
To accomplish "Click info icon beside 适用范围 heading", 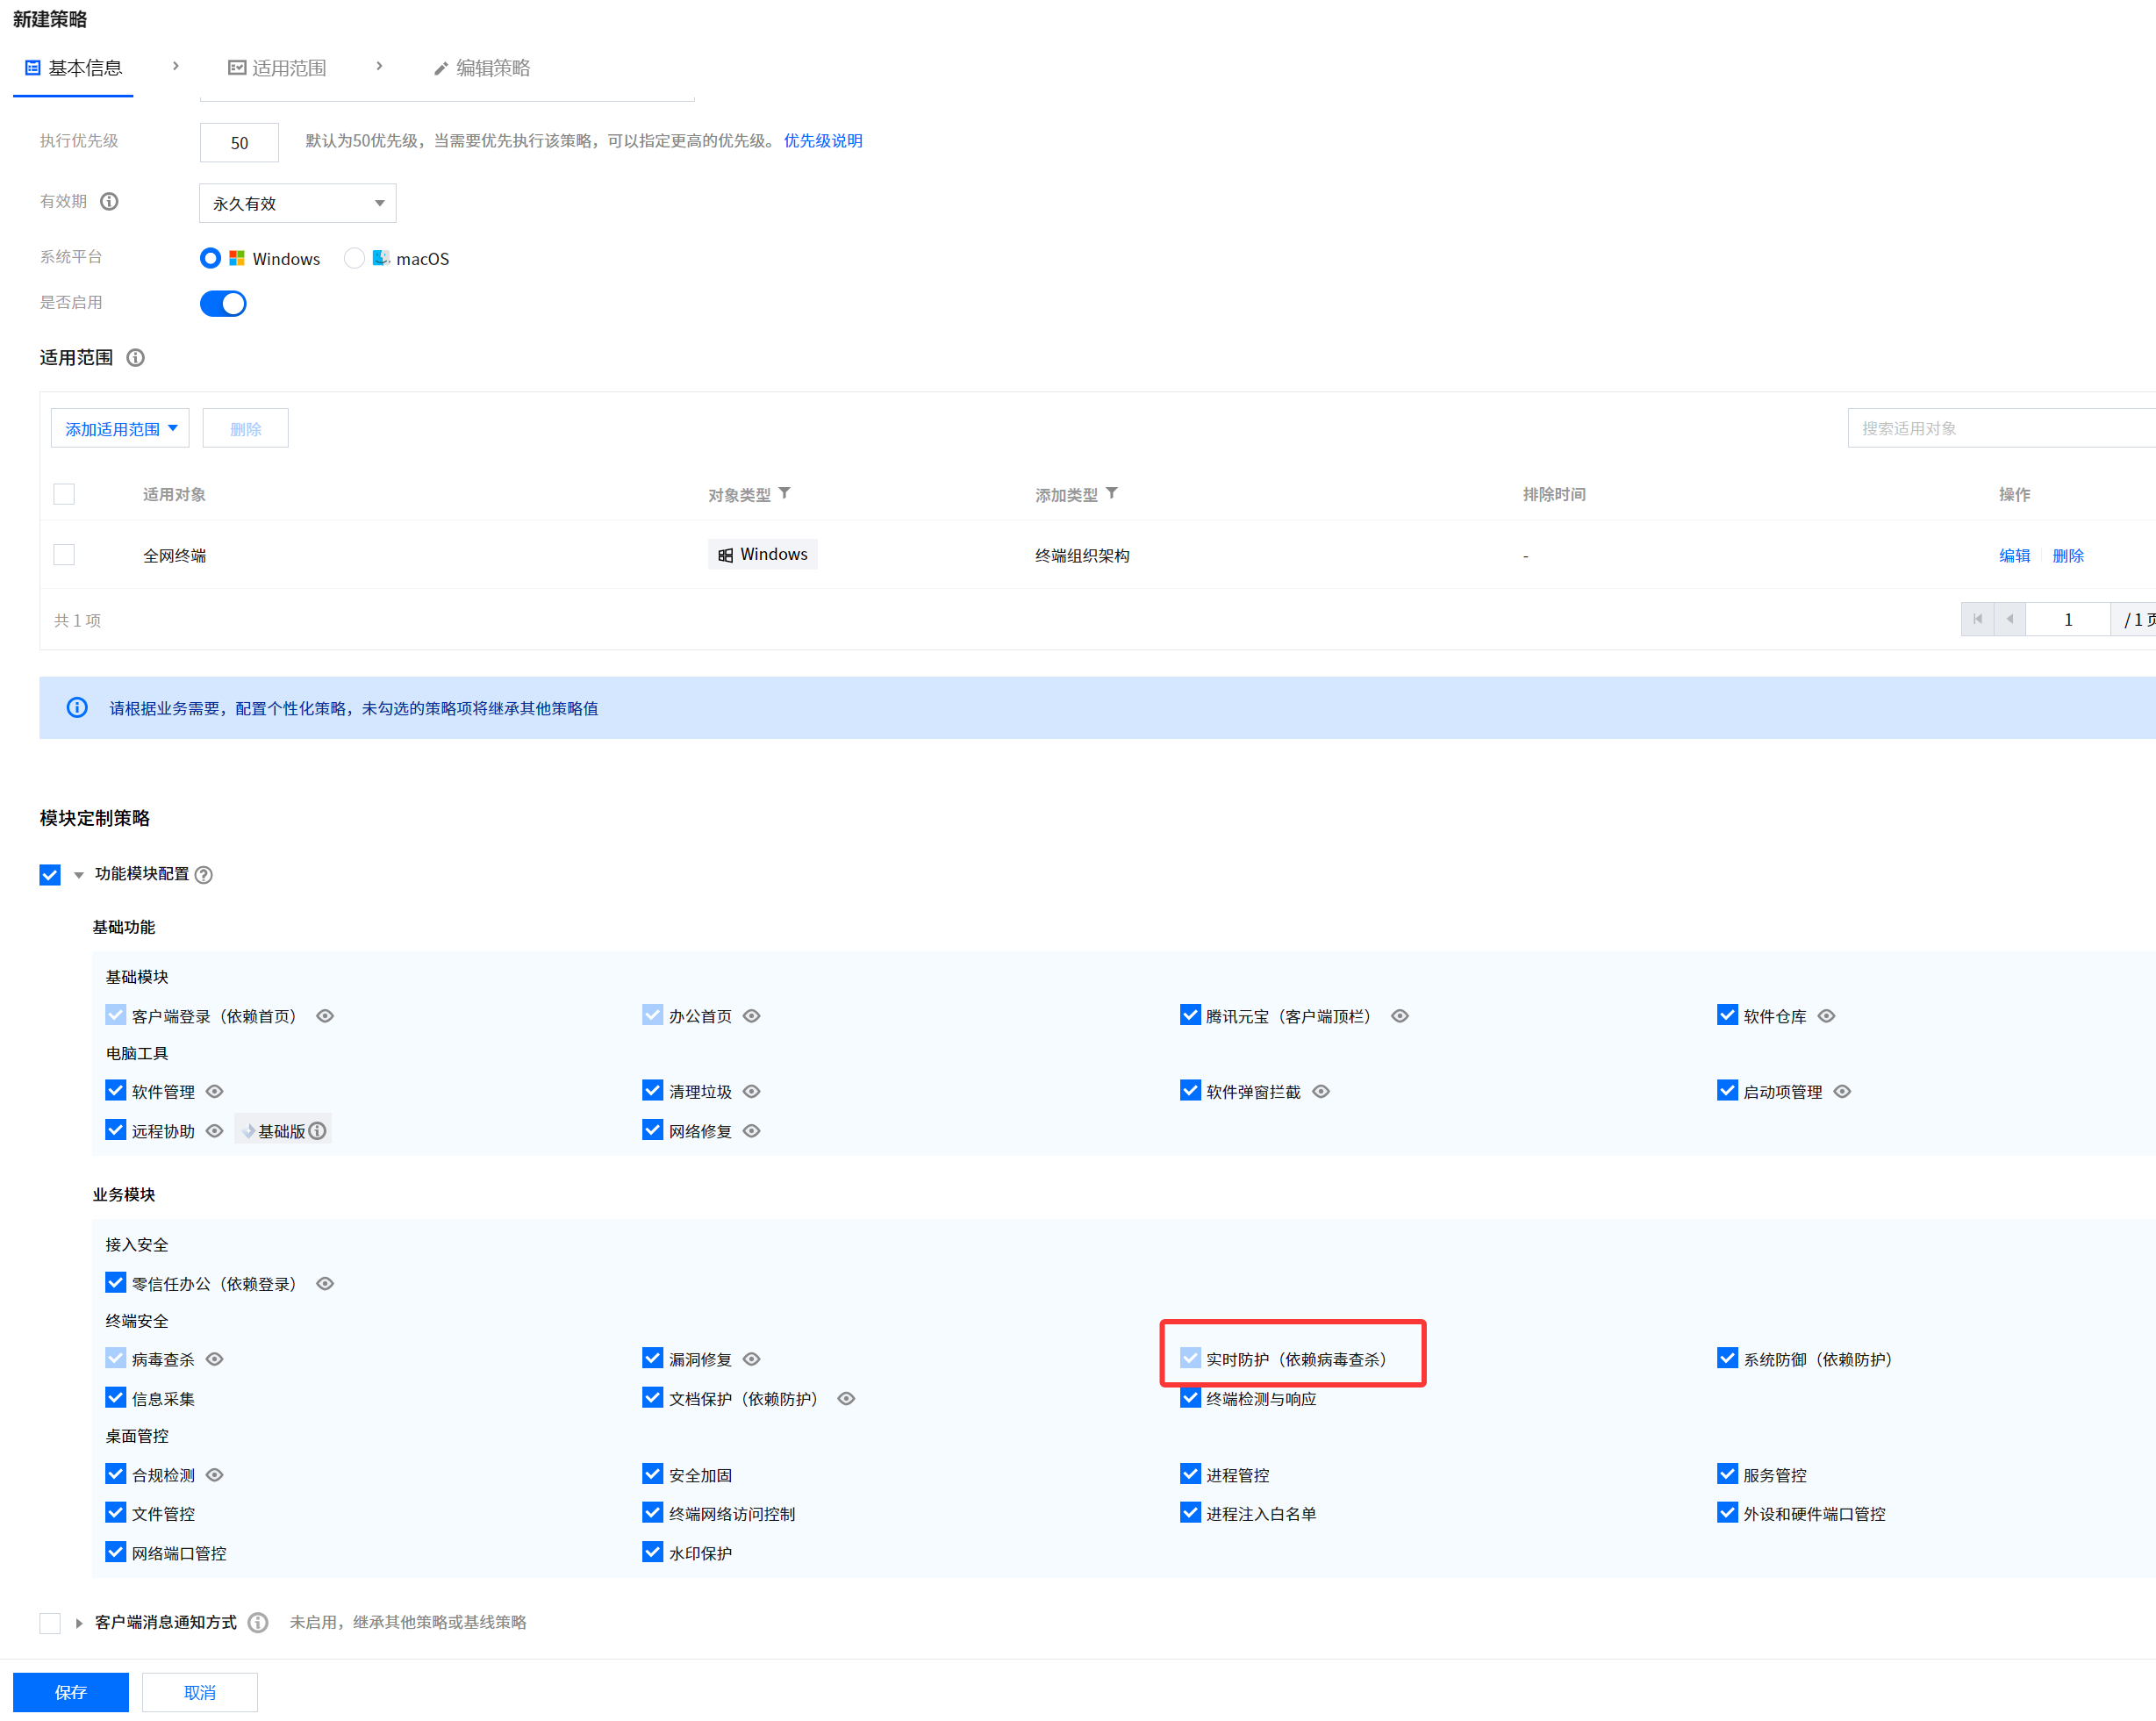I will (136, 357).
